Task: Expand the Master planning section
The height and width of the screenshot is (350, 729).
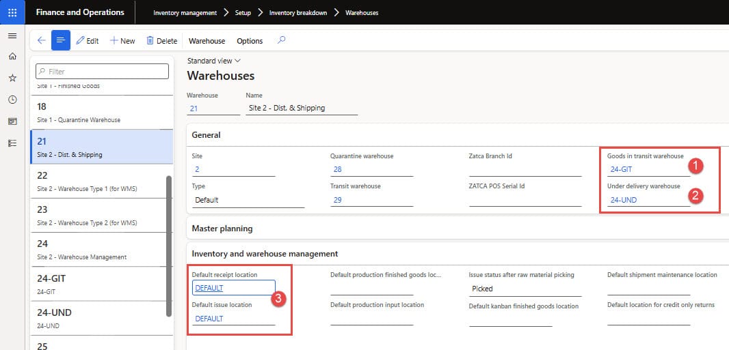Action: pyautogui.click(x=222, y=229)
